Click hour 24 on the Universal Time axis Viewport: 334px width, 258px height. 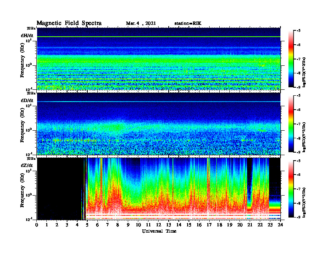coord(280,225)
